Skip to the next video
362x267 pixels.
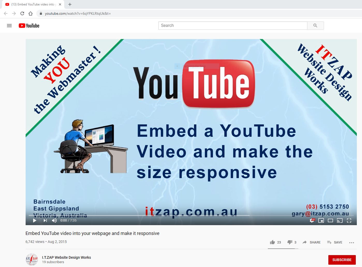point(45,220)
